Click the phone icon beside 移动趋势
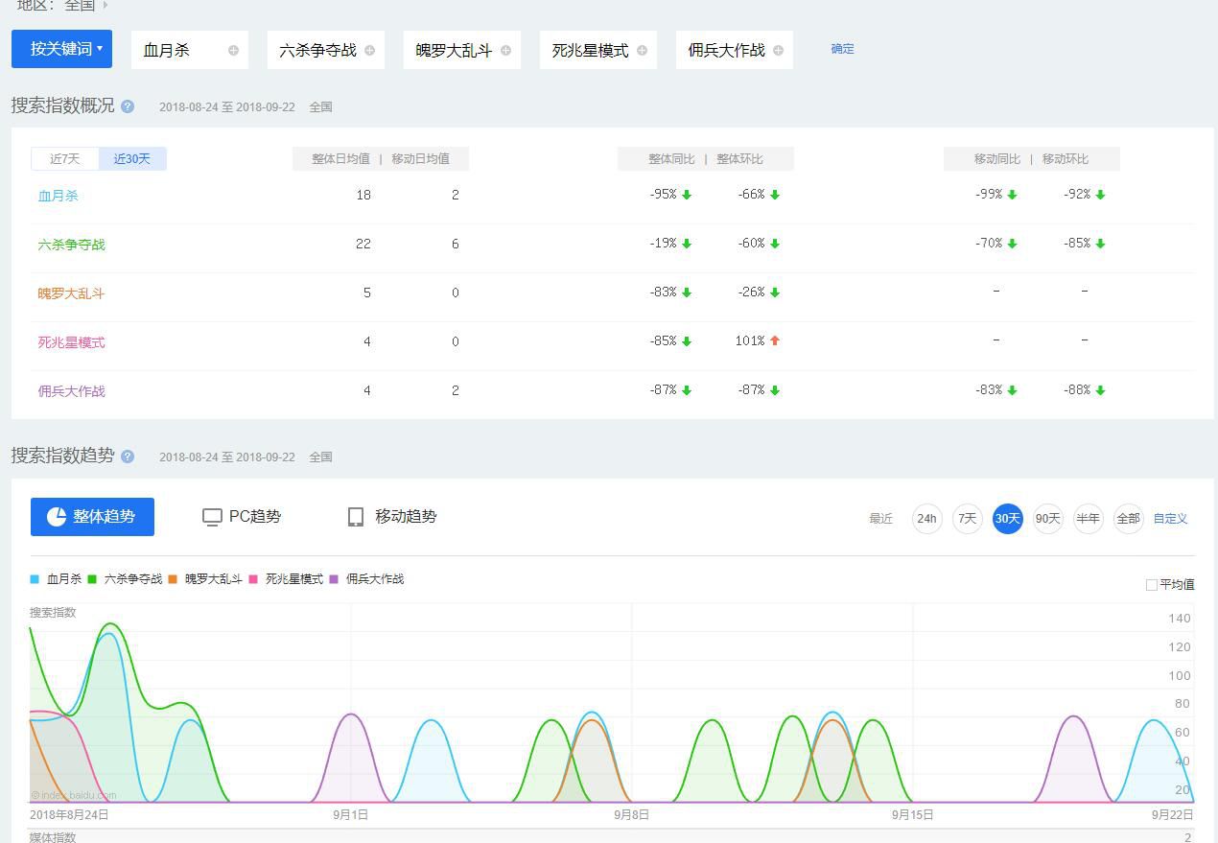 click(356, 517)
